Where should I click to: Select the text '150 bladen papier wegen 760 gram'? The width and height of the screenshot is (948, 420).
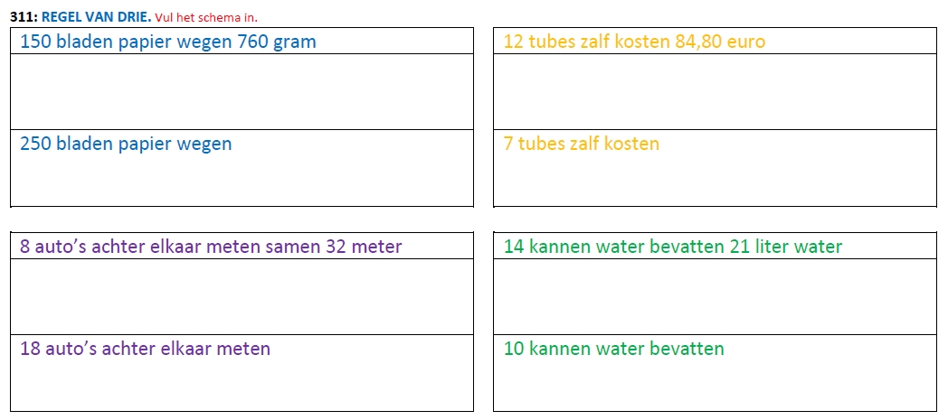[168, 42]
